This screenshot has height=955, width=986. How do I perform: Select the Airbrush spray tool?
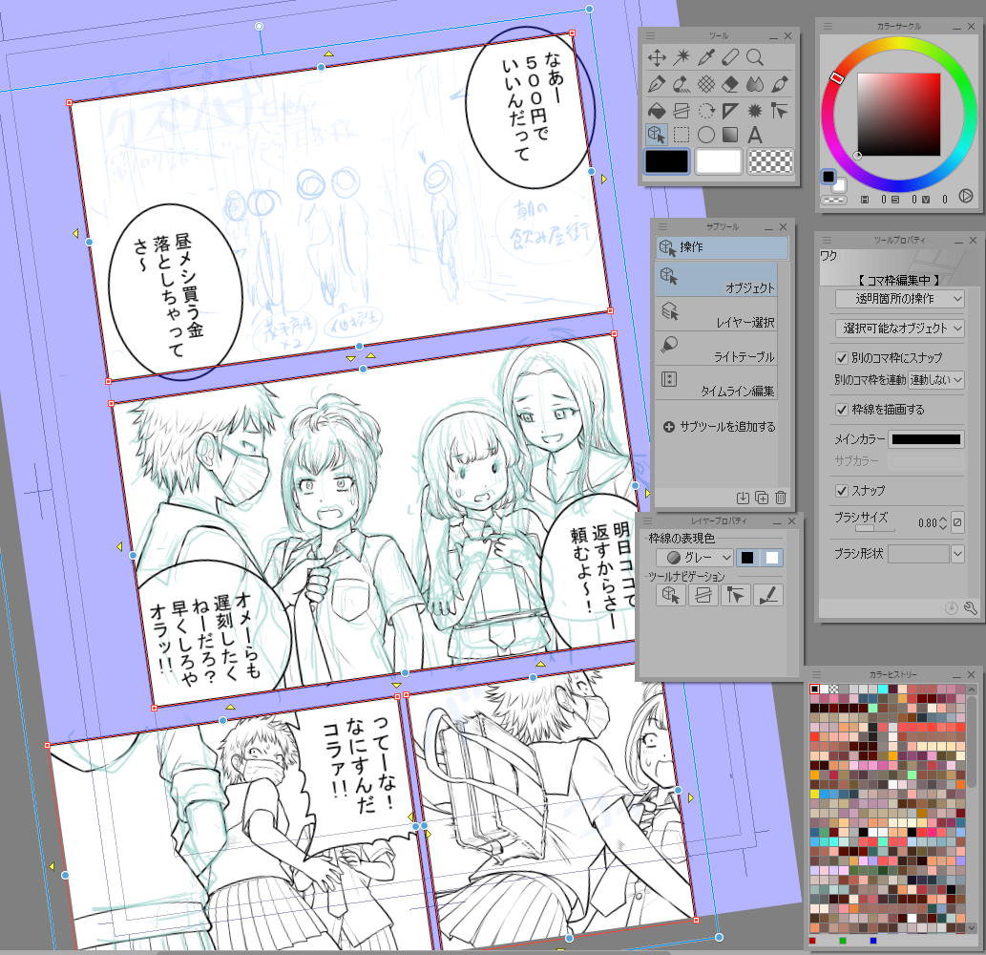(681, 84)
